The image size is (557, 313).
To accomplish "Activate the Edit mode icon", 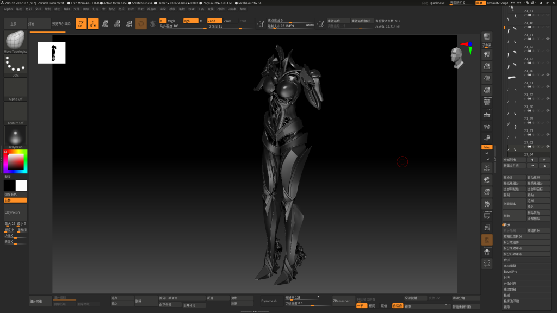I will point(81,23).
